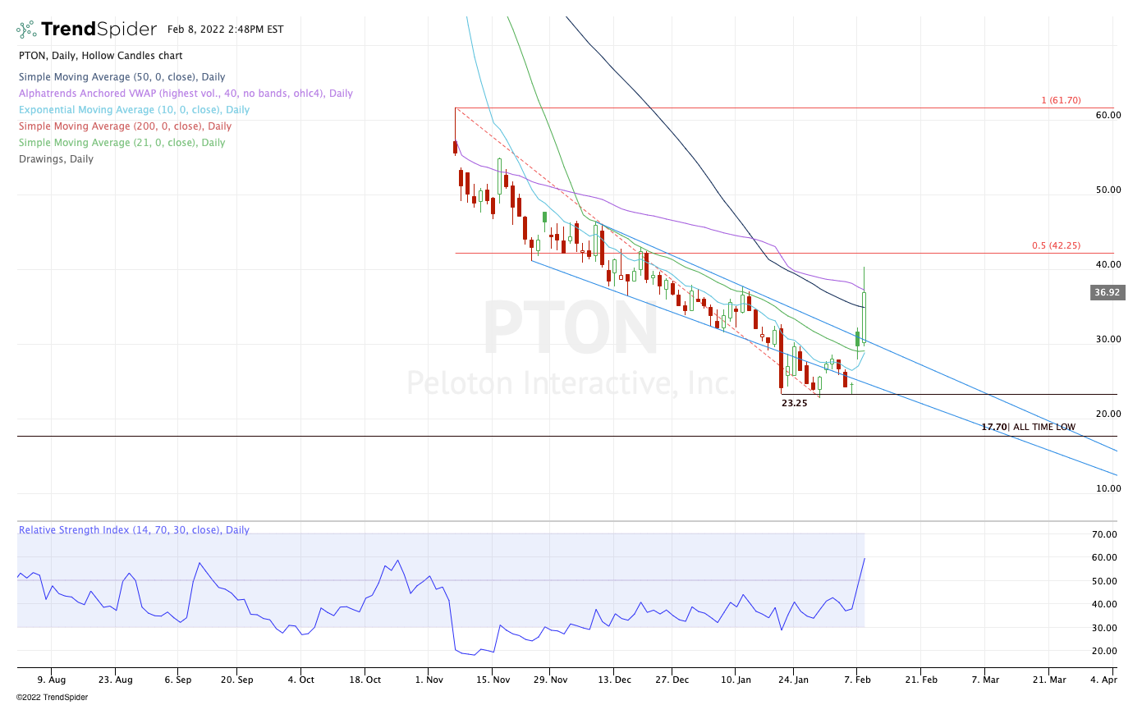Click the 7. Feb date label
This screenshot has width=1142, height=705.
coord(856,680)
